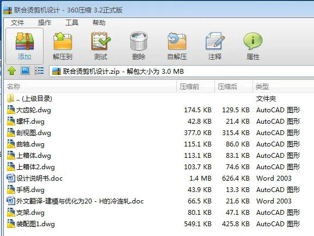Click the 设计说明书.doc Word icon
Viewport: 314px width, 236px height.
[11, 178]
